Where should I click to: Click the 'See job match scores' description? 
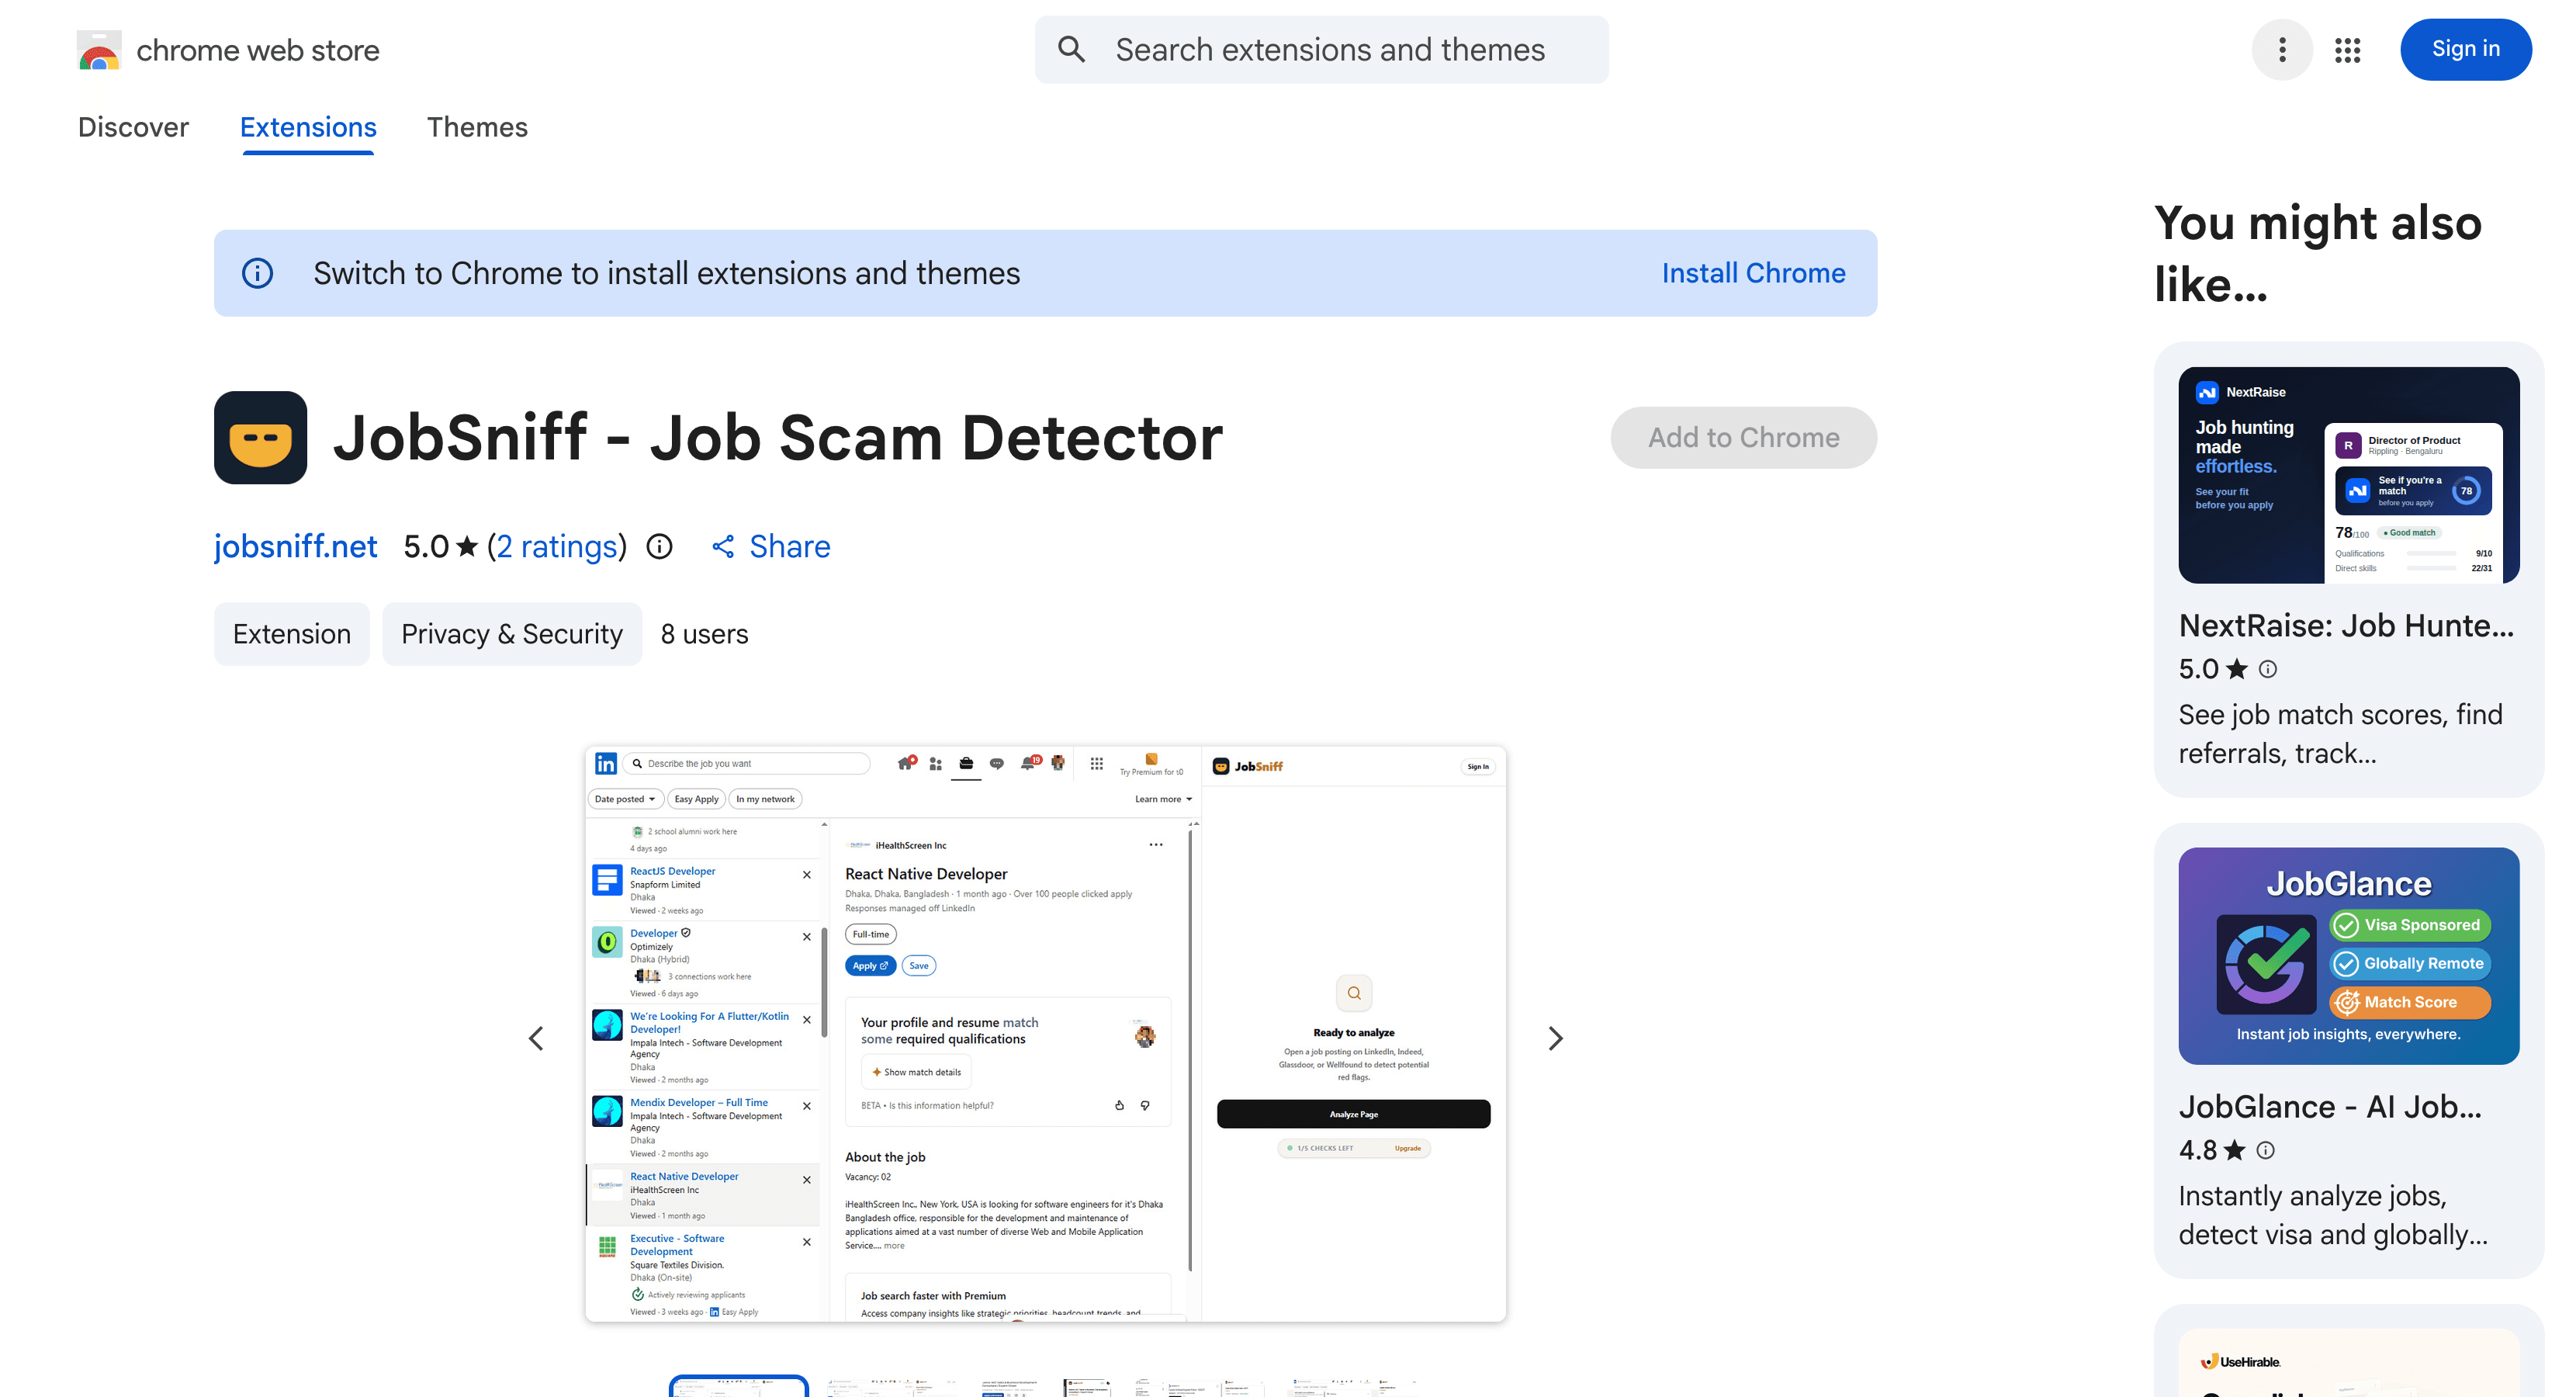click(2340, 733)
